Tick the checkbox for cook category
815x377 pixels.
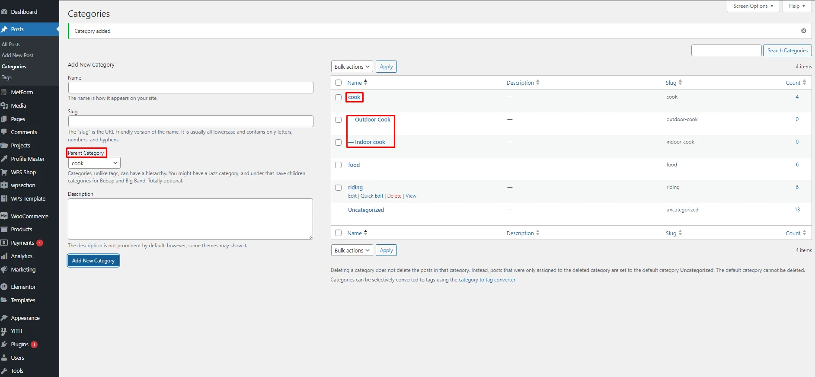(x=339, y=97)
